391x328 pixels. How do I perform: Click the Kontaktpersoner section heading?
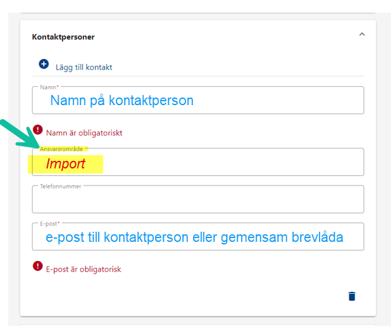click(63, 37)
